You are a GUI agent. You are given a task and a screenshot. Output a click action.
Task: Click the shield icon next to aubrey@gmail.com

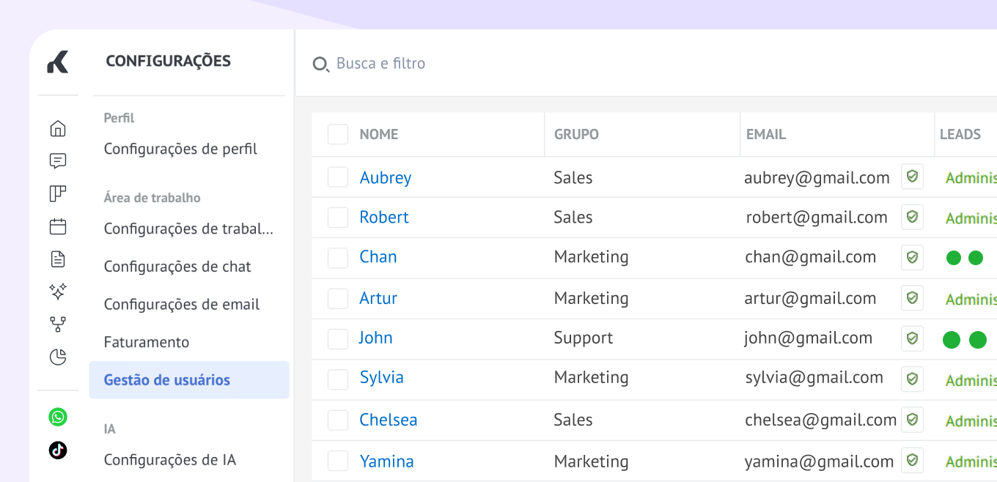click(x=912, y=177)
